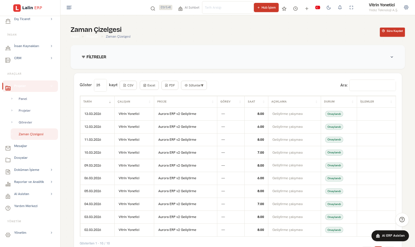Export table as Excel
Viewport: 415px width, 247px height.
point(149,85)
